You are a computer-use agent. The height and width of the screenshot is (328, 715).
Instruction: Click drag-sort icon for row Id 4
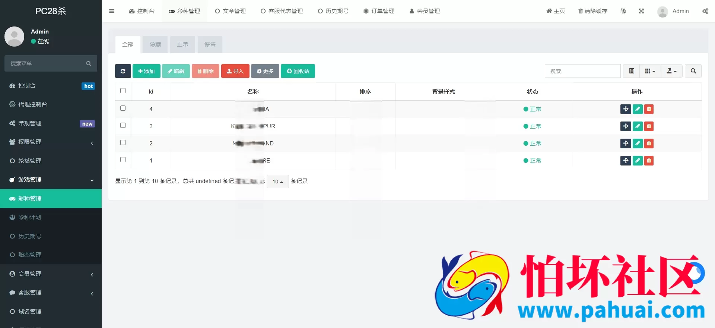(626, 109)
